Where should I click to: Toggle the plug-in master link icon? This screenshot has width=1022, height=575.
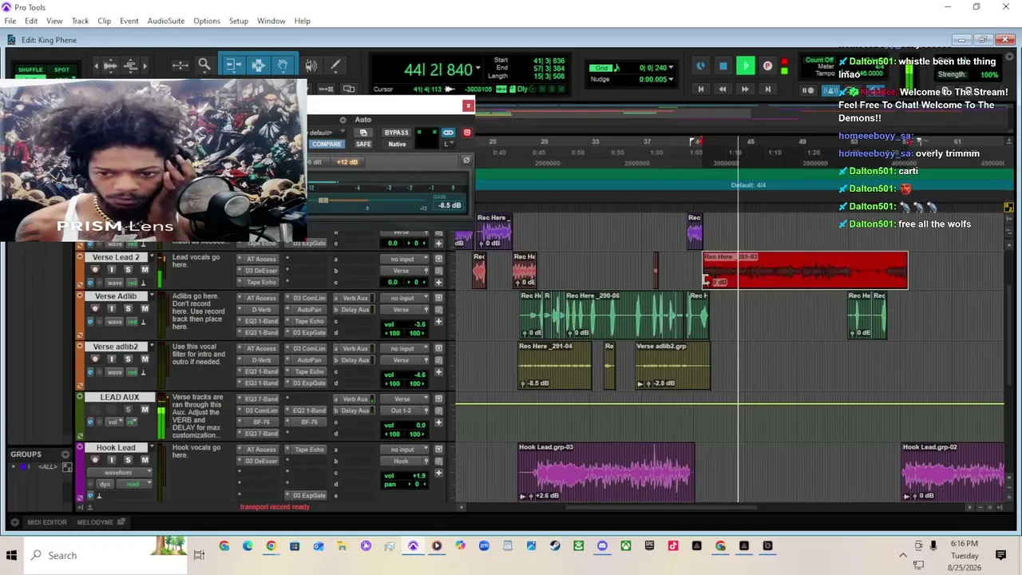pos(448,133)
